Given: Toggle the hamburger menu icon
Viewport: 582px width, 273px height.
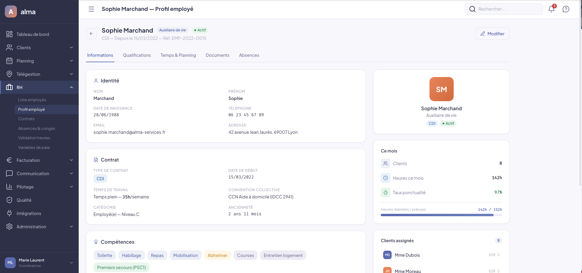Looking at the screenshot, I should pos(91,9).
